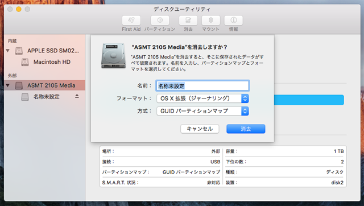Click the 内蔵 sidebar section header
The width and height of the screenshot is (364, 206).
12,41
